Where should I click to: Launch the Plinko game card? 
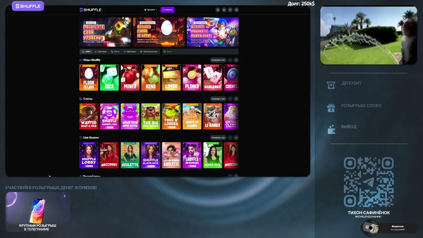click(x=192, y=77)
